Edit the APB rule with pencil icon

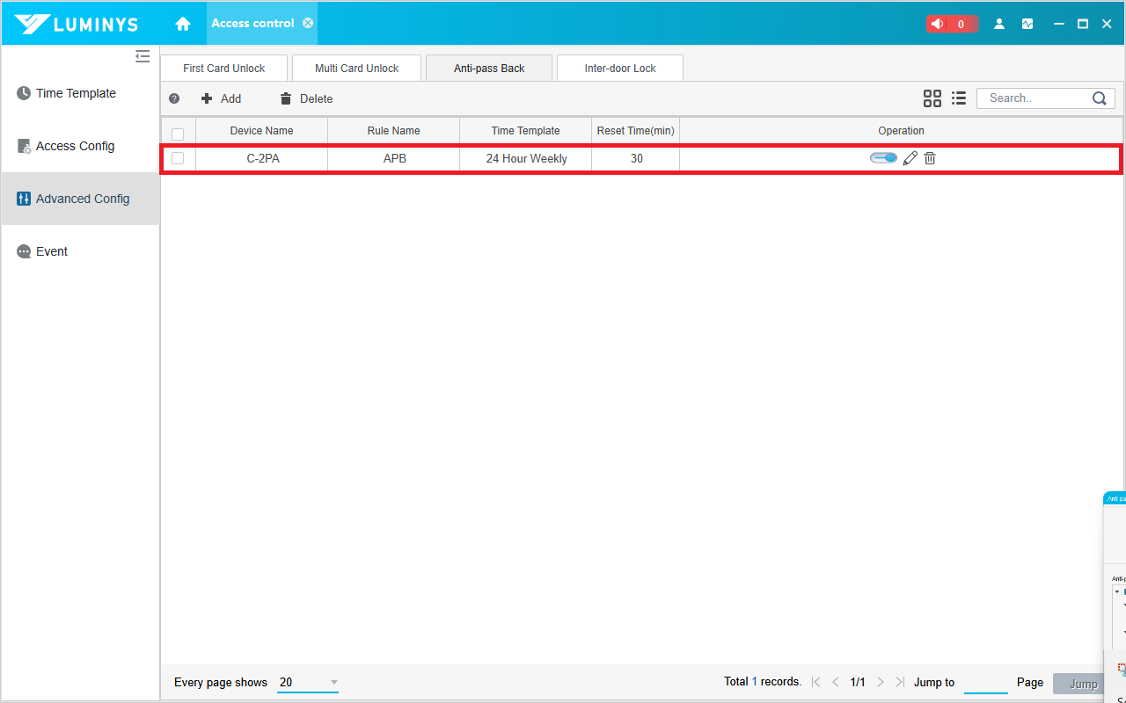pyautogui.click(x=910, y=158)
